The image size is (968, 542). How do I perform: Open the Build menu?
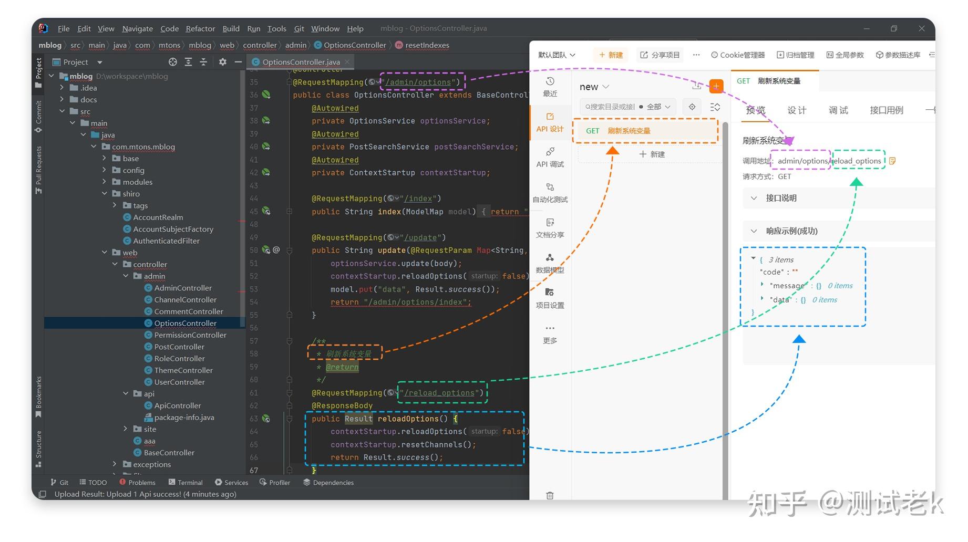231,28
